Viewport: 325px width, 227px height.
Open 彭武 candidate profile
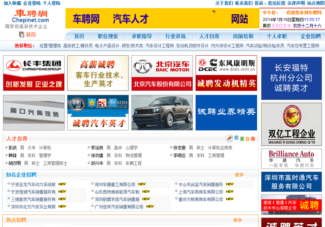(12, 148)
